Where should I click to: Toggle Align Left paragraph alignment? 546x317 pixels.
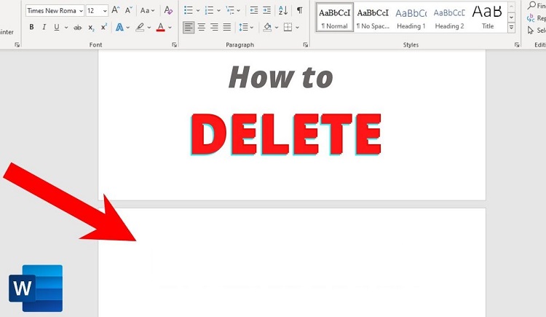(189, 27)
